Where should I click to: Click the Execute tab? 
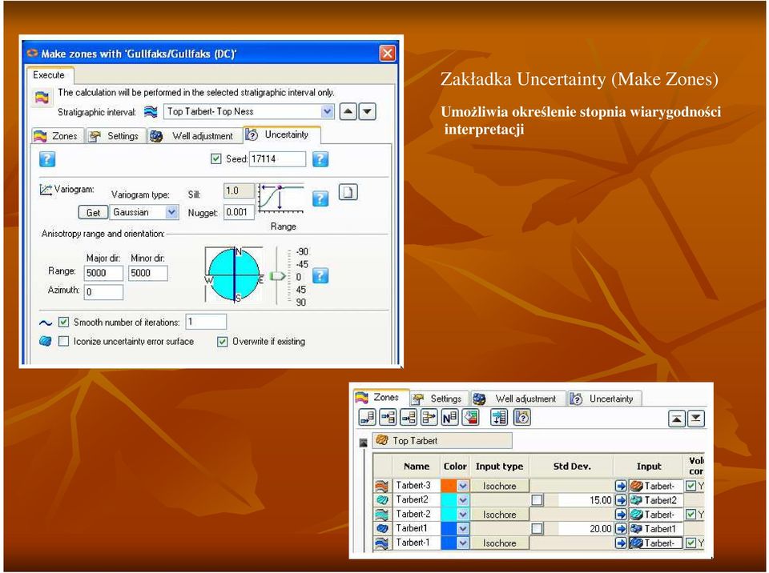click(49, 75)
